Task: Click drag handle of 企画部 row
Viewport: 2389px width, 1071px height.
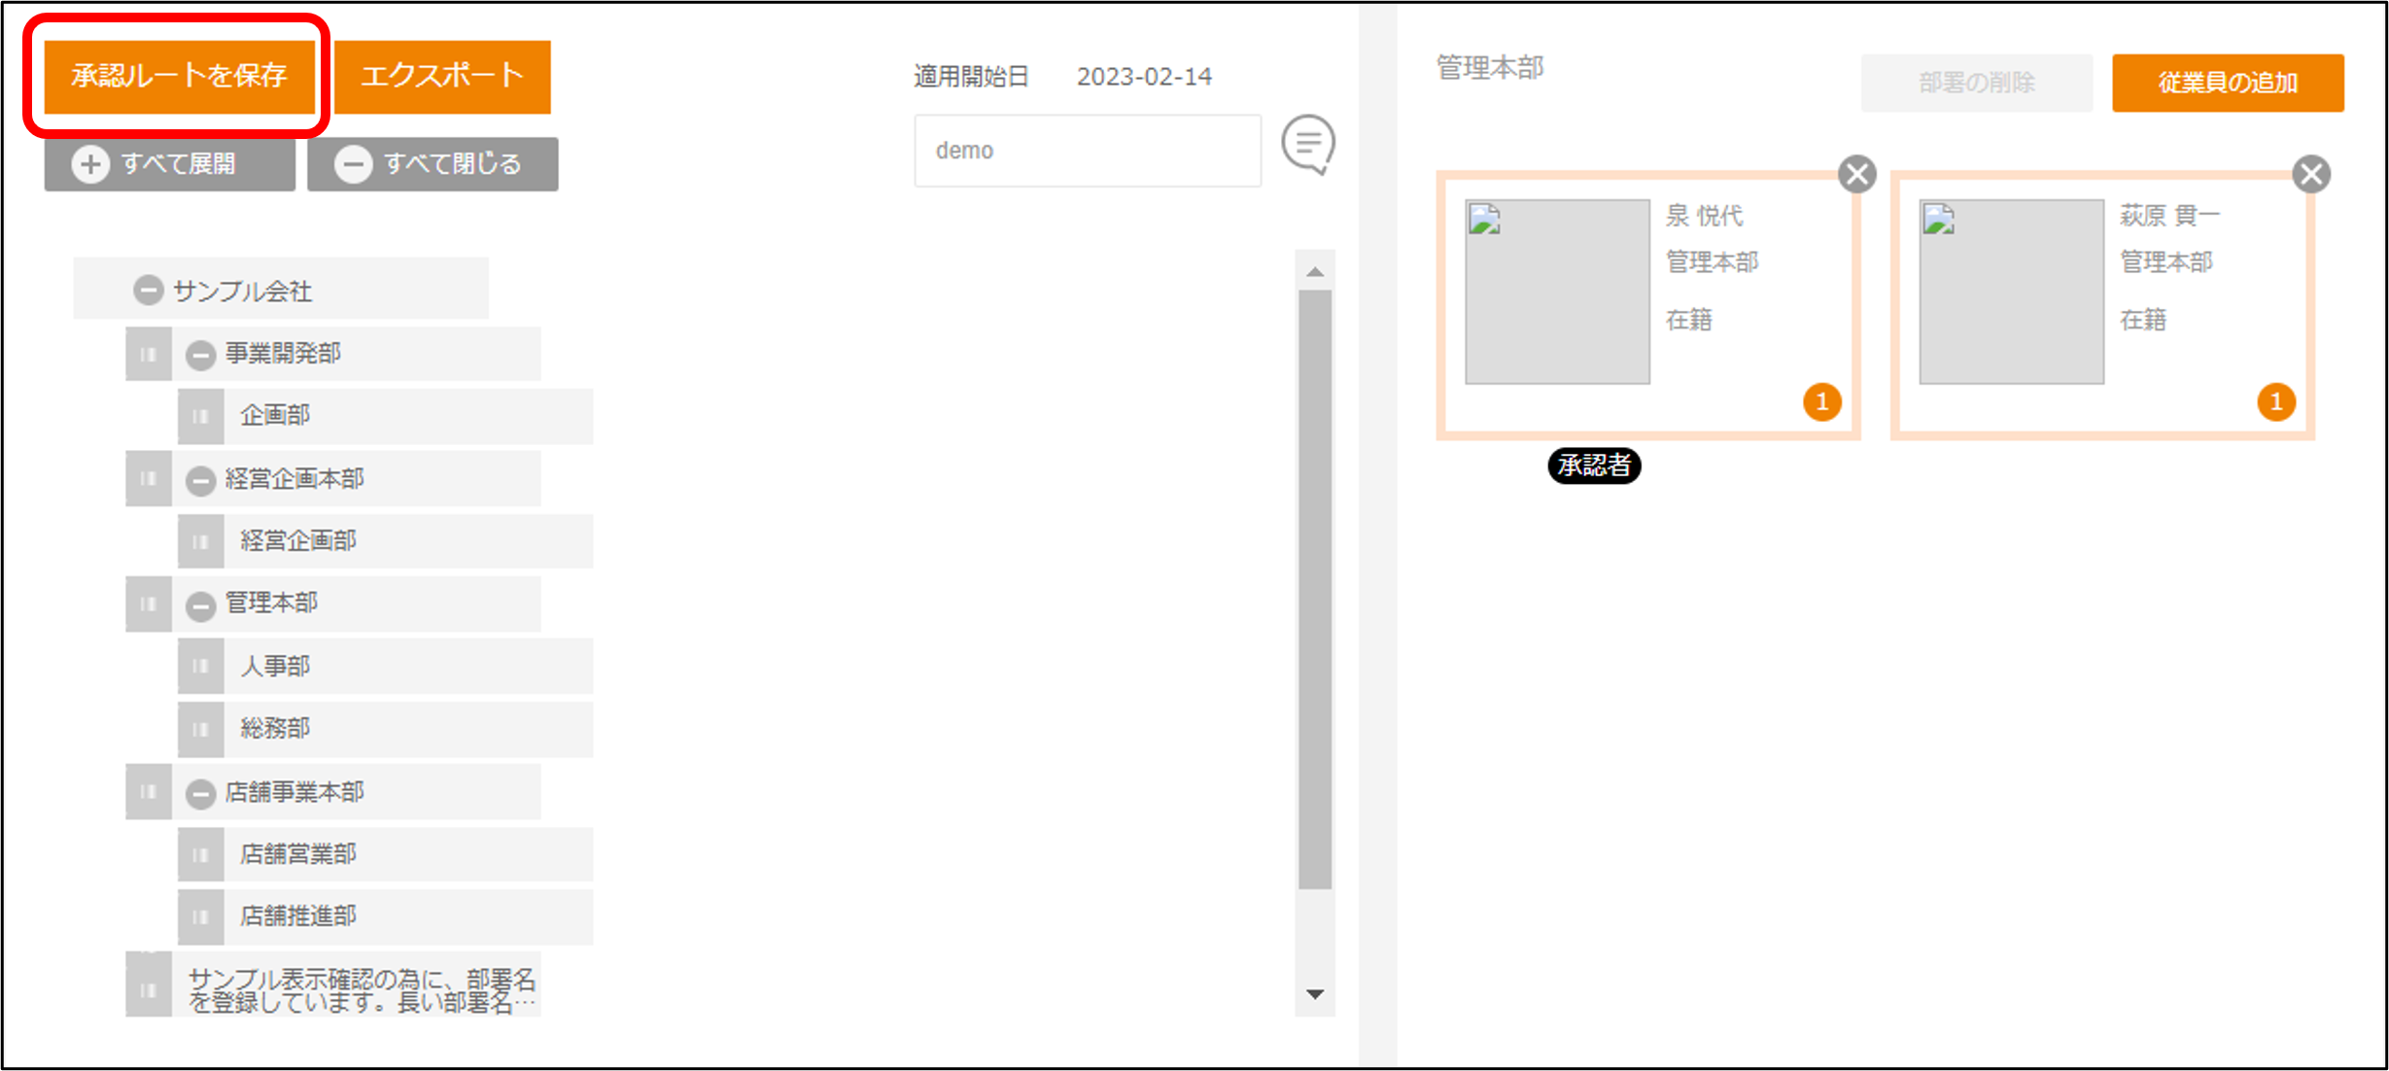Action: (201, 416)
